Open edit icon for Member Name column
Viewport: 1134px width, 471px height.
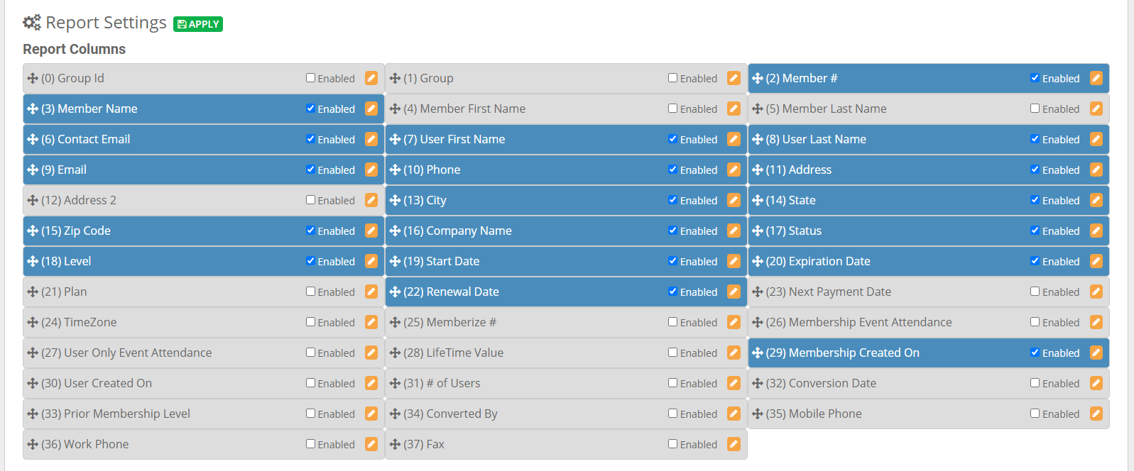coord(371,109)
